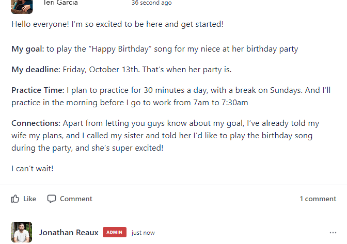Click the bold "Connections:" label
The height and width of the screenshot is (244, 347).
(36, 123)
